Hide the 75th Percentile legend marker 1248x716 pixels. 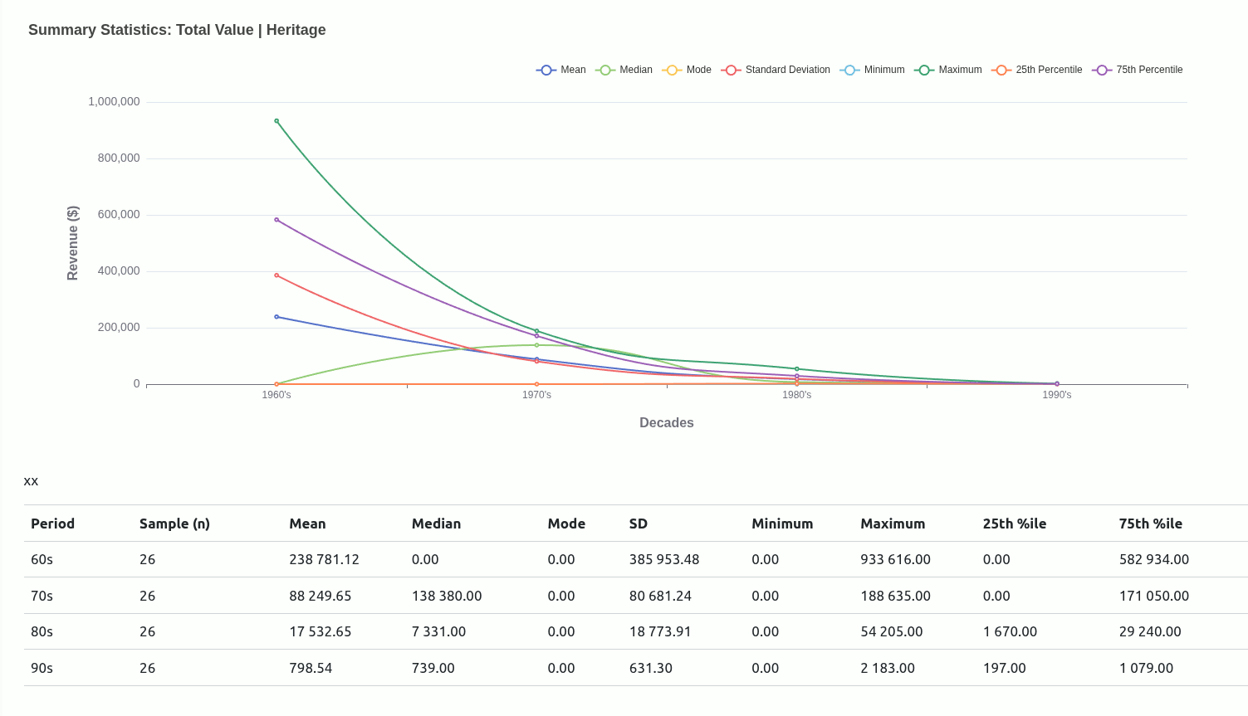(x=1102, y=71)
